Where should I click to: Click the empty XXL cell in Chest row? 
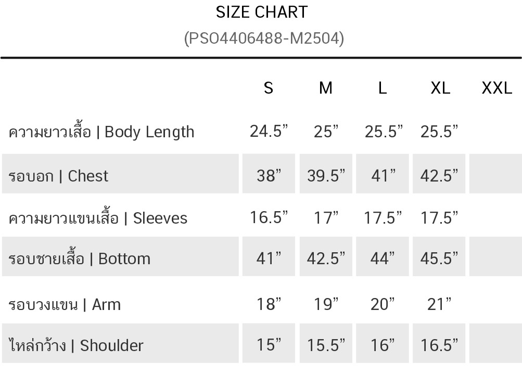pos(495,174)
